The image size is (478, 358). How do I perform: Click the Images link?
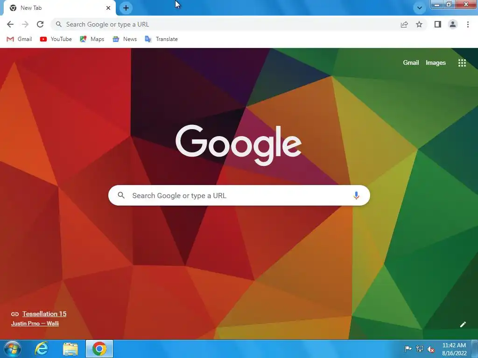[x=436, y=63]
